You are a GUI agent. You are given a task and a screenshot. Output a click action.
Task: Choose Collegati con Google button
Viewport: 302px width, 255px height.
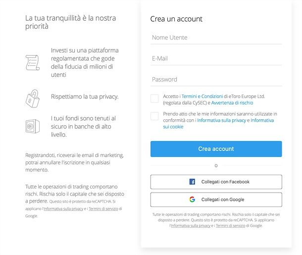tap(216, 200)
